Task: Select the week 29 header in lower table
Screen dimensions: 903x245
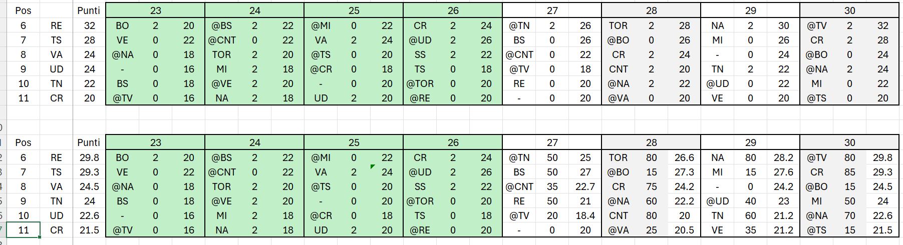Action: (x=750, y=142)
